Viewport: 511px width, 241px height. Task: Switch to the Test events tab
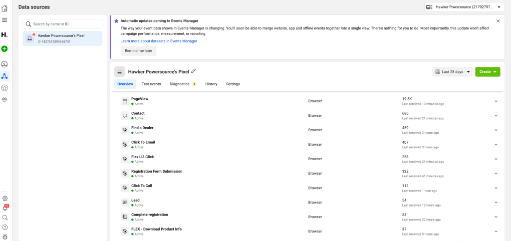(151, 84)
